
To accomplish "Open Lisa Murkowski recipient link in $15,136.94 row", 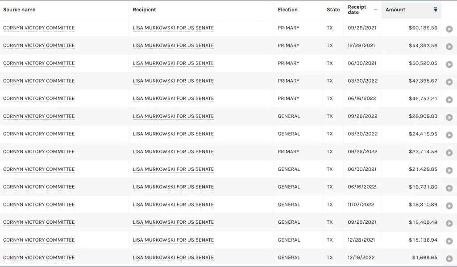I will (x=173, y=240).
